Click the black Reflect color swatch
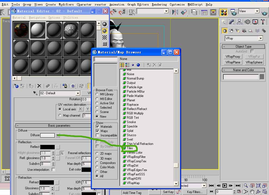Image resolution: width=269 pixels, height=195 pixels. [47, 147]
